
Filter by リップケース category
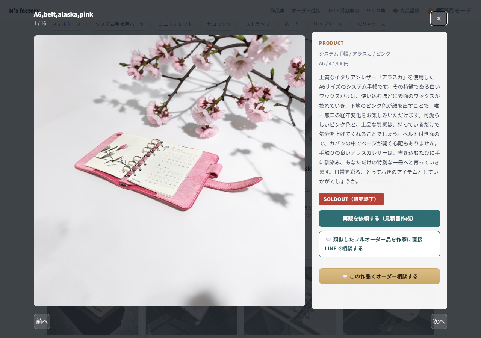[x=328, y=24]
